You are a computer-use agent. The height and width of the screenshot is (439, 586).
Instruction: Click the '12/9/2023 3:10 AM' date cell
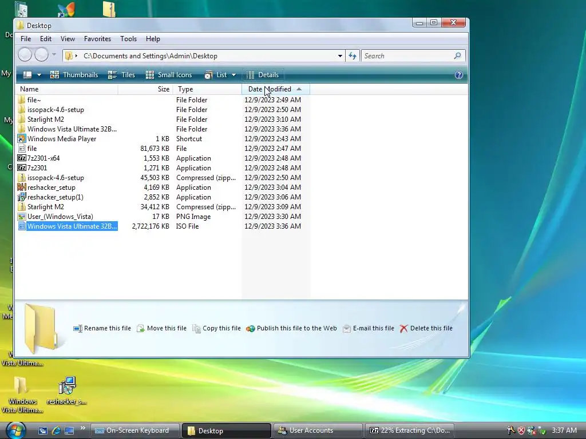click(273, 119)
